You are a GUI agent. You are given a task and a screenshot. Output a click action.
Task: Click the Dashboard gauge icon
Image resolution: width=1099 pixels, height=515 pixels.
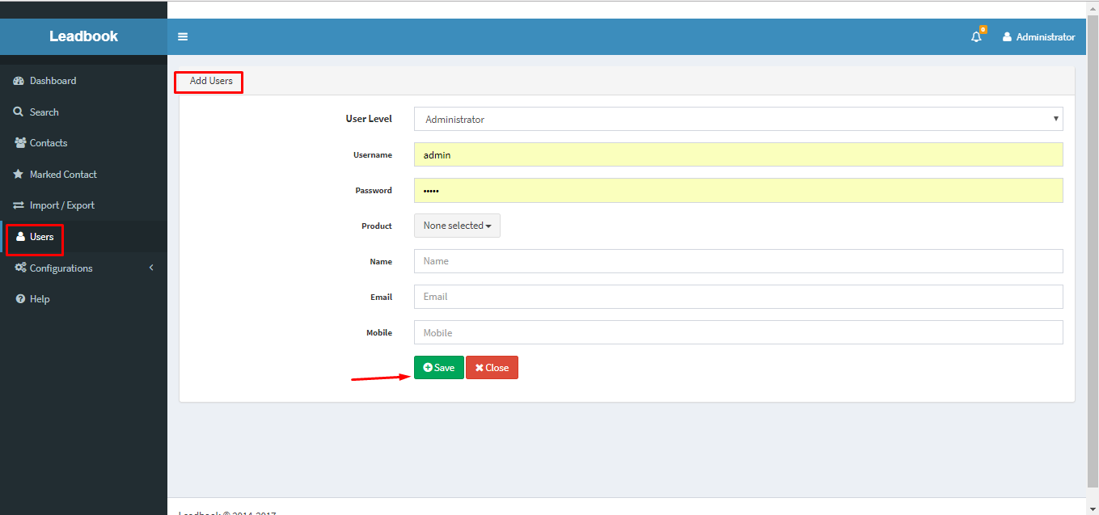[x=19, y=81]
